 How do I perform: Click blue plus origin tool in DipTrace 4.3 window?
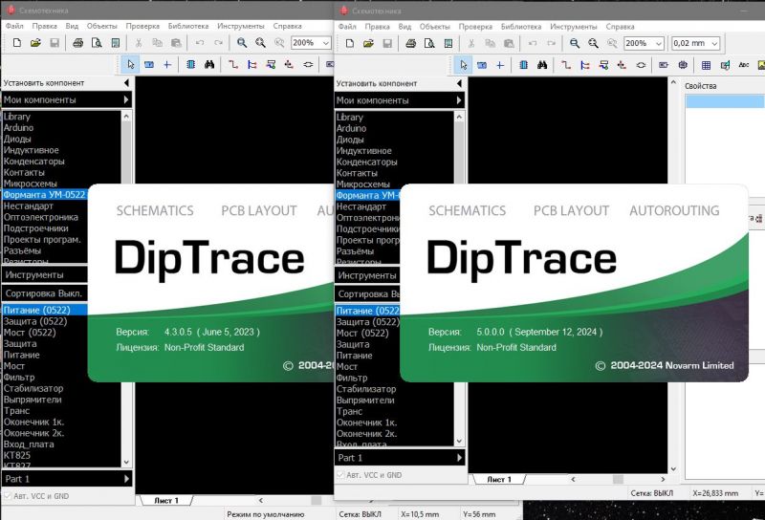[167, 64]
